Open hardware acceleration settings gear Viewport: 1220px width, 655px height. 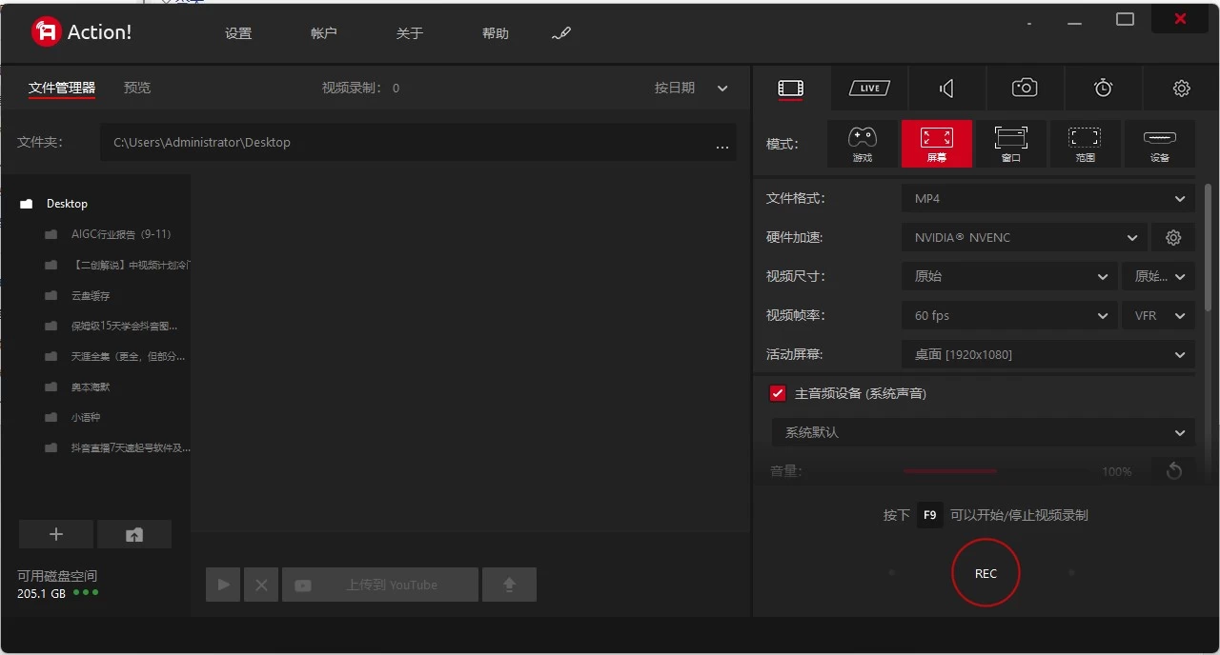(1173, 237)
